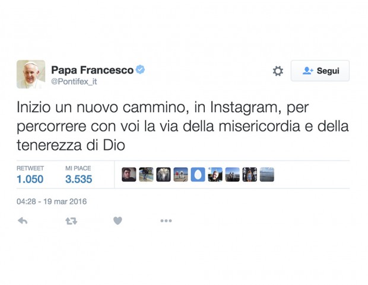Open the three-dots more options menu

166,221
